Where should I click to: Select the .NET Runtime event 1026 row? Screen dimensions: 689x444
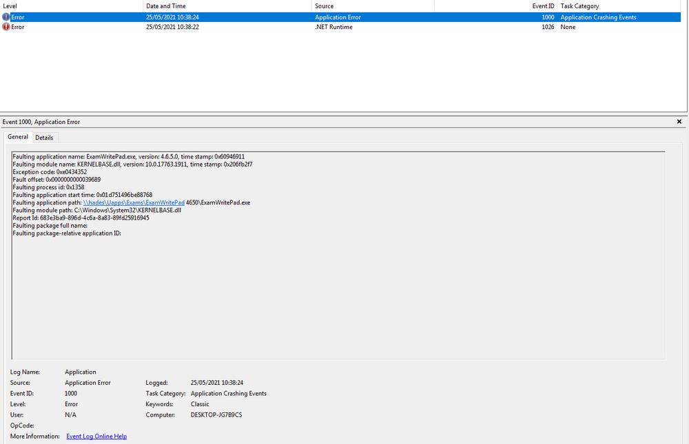point(340,27)
